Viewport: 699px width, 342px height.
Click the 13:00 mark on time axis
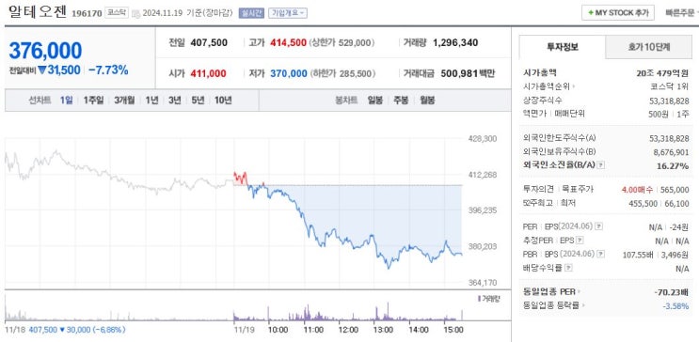click(383, 330)
